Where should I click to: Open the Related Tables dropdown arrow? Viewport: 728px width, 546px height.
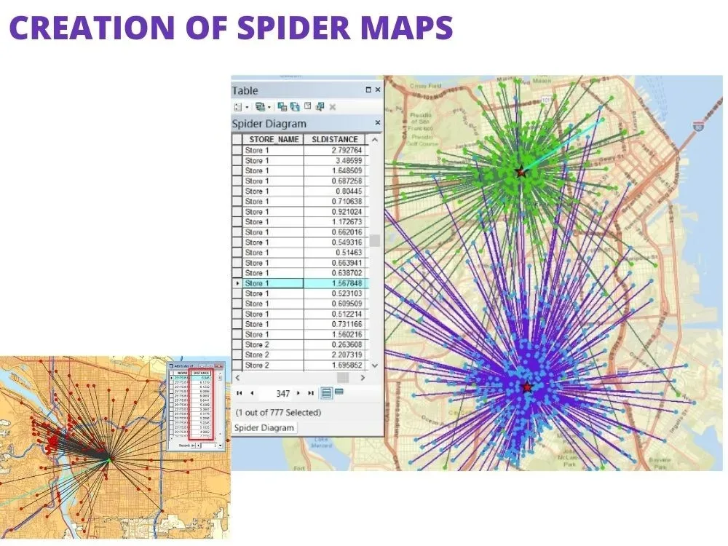tap(269, 108)
